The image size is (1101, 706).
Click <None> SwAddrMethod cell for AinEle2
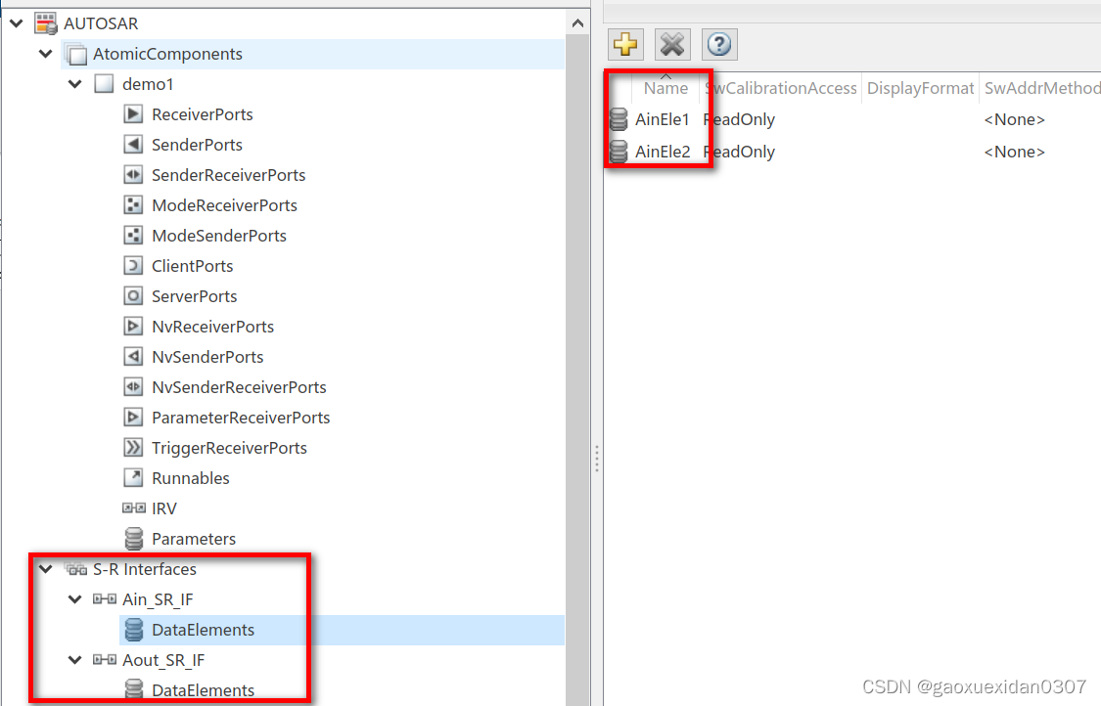1014,152
